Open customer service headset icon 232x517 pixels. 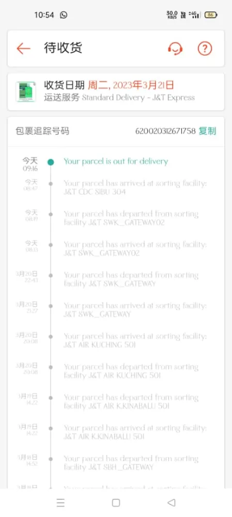pos(175,49)
